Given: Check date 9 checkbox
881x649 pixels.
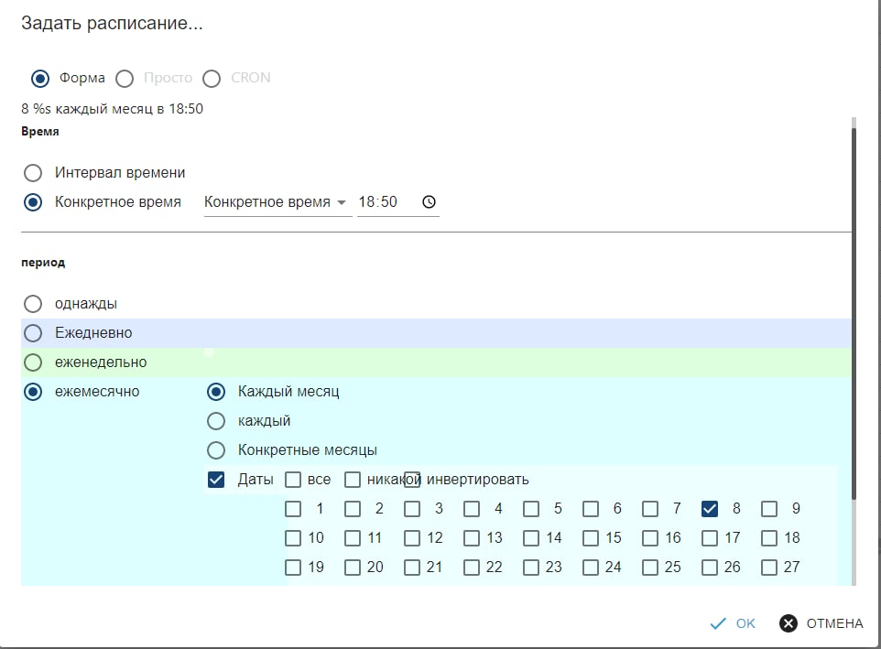Looking at the screenshot, I should pyautogui.click(x=769, y=509).
